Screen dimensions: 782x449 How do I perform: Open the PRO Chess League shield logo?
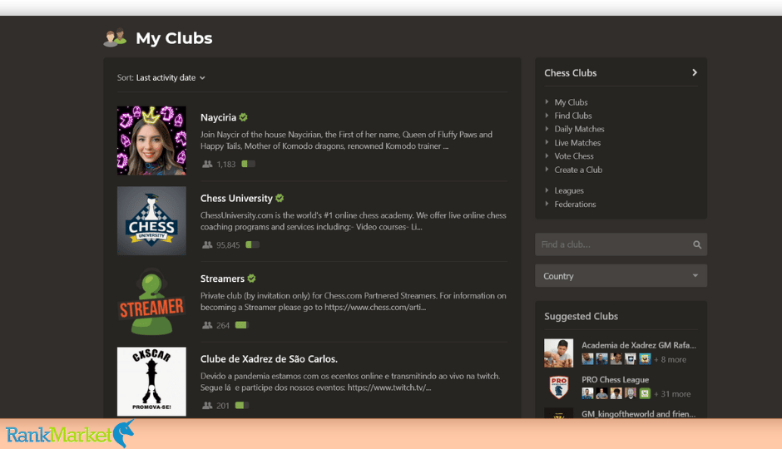[x=558, y=387]
